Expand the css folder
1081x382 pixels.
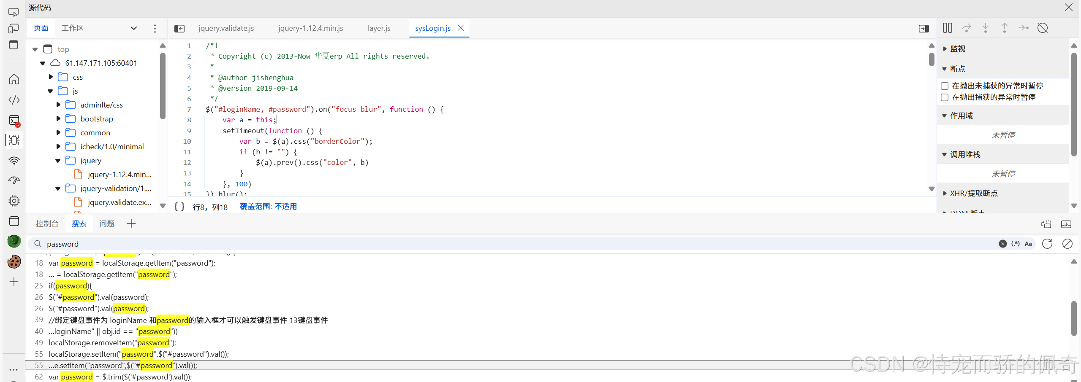tap(50, 77)
